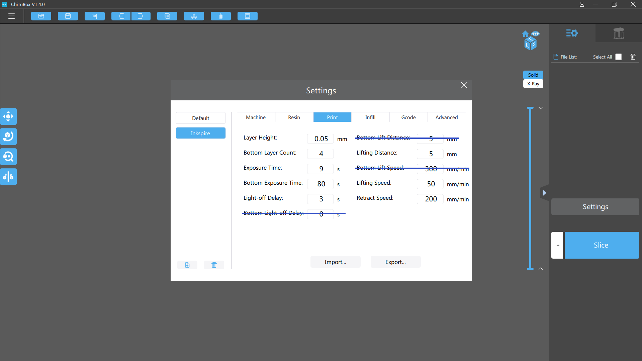Click the Bottom Exposure Time field
Screen dimensions: 642x361
tap(320, 184)
